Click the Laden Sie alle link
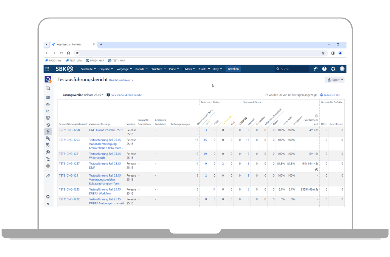 coord(330,95)
